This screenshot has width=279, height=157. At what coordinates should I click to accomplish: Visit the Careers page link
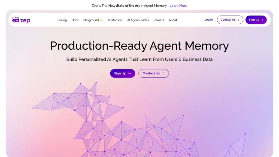point(159,20)
